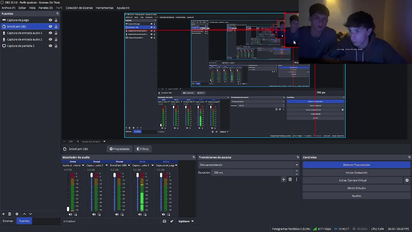412x232 pixels.
Task: Move selected source down in the list
Action: pos(31,214)
